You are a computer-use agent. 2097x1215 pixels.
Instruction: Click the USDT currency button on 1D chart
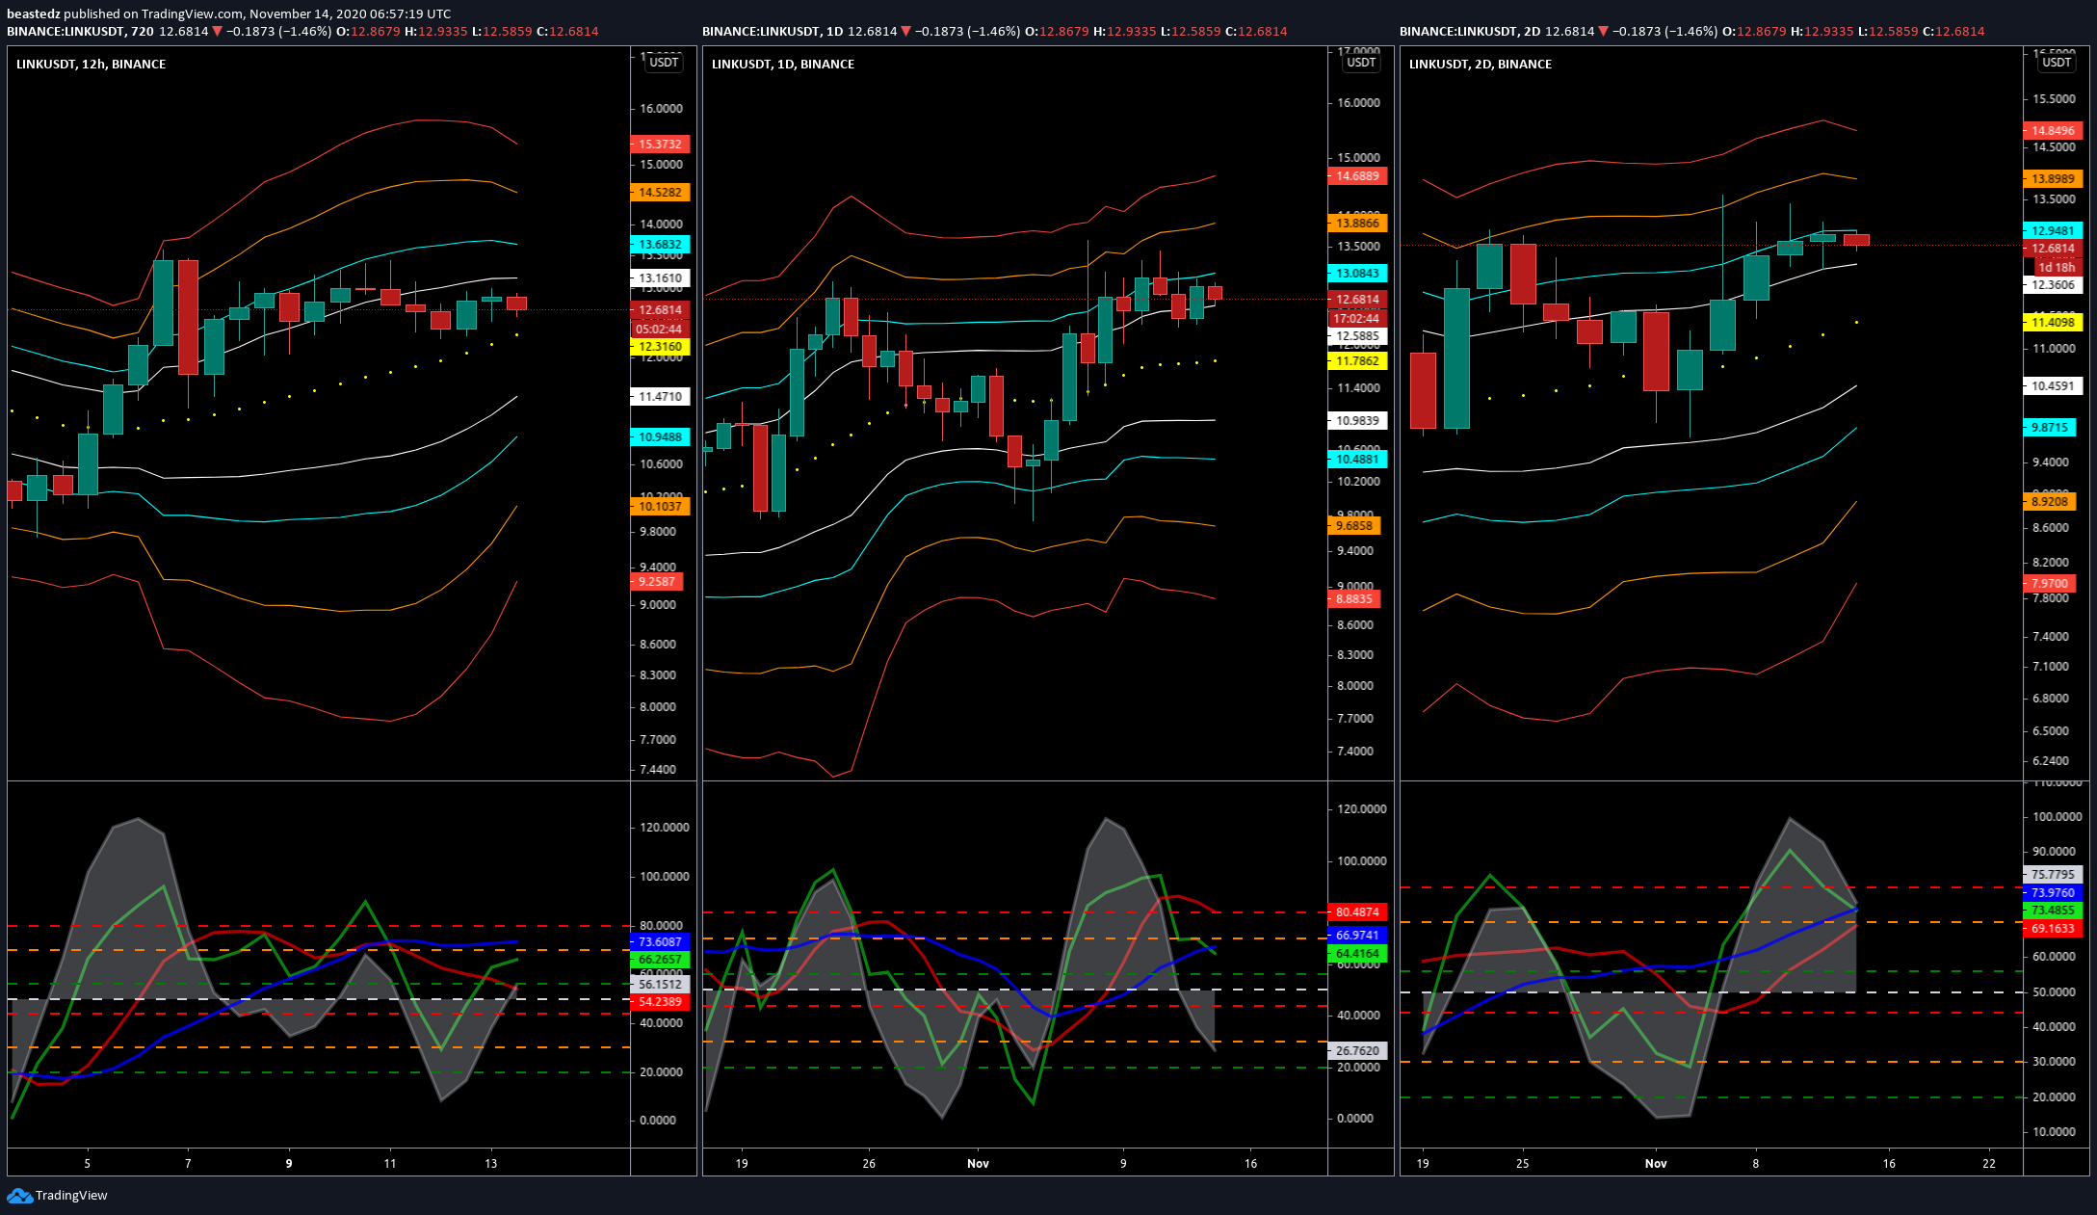(1361, 63)
